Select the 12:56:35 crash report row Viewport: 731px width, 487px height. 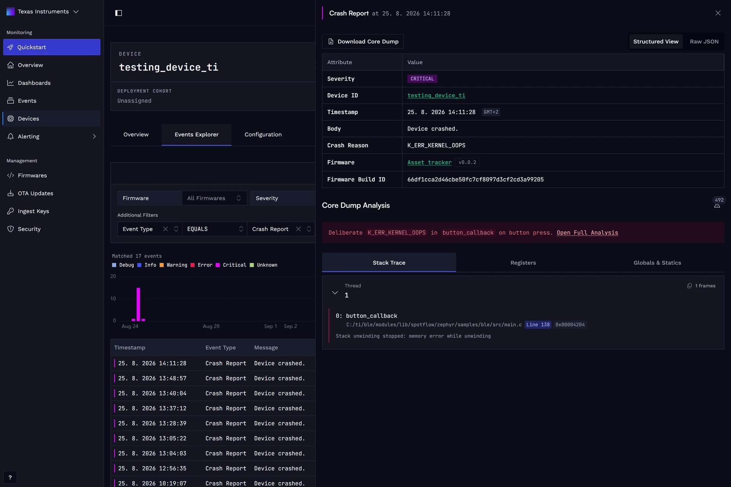(x=213, y=468)
